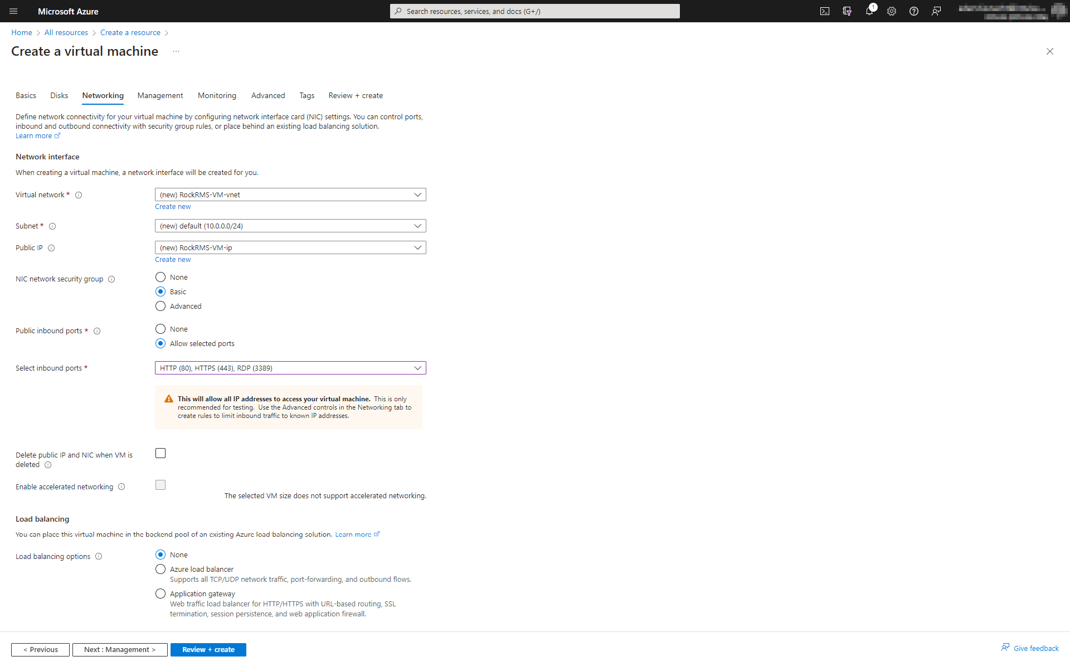This screenshot has height=671, width=1070.
Task: Switch to the Review + create tab
Action: [x=355, y=95]
